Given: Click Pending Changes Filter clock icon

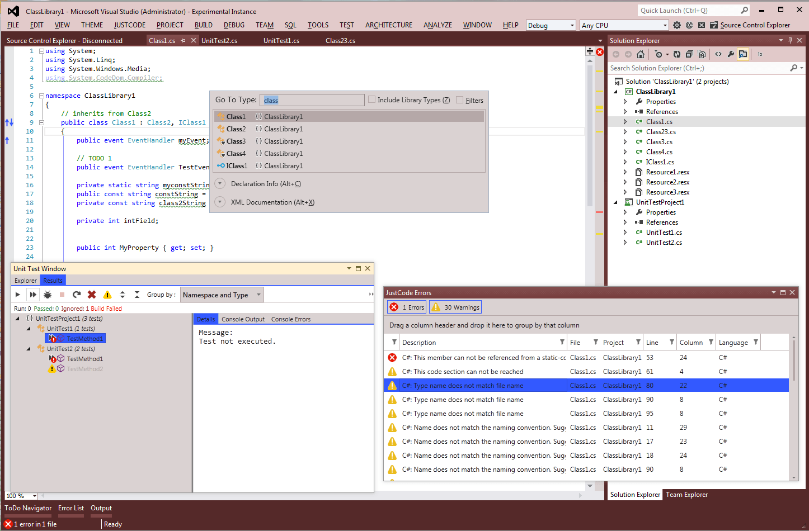Looking at the screenshot, I should pyautogui.click(x=659, y=54).
